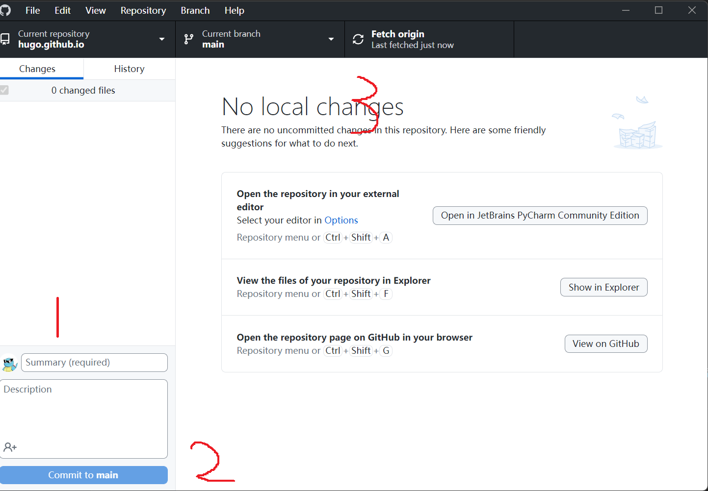708x491 pixels.
Task: Focus the Summary (required) input field
Action: click(94, 363)
